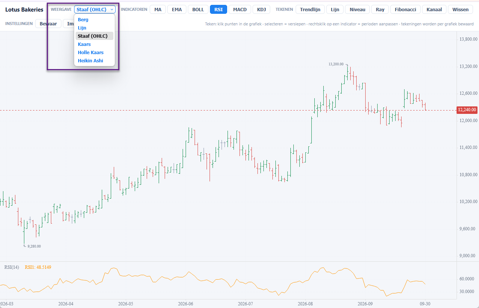The height and width of the screenshot is (308, 479).
Task: Click the 12,600.00 price axis label
Action: pos(468,93)
